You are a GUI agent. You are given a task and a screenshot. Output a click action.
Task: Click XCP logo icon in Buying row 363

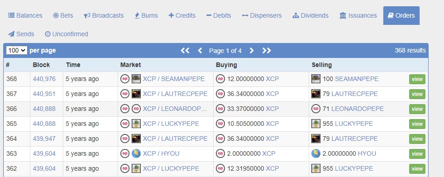click(x=220, y=153)
